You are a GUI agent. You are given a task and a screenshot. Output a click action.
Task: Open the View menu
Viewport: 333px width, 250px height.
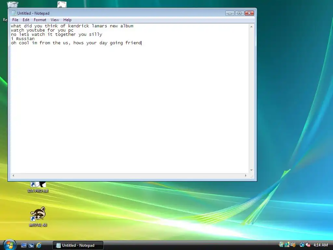coord(55,20)
